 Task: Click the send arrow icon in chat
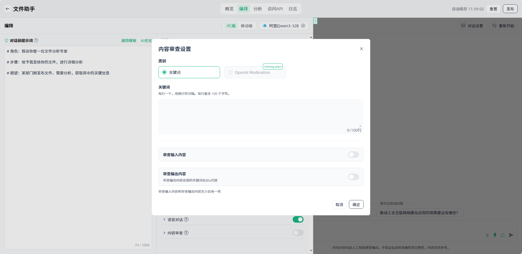pos(511,235)
